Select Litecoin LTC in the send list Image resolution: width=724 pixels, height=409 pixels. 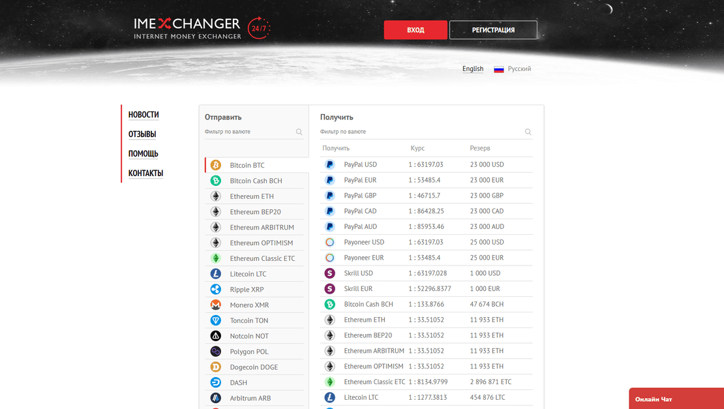tap(248, 274)
